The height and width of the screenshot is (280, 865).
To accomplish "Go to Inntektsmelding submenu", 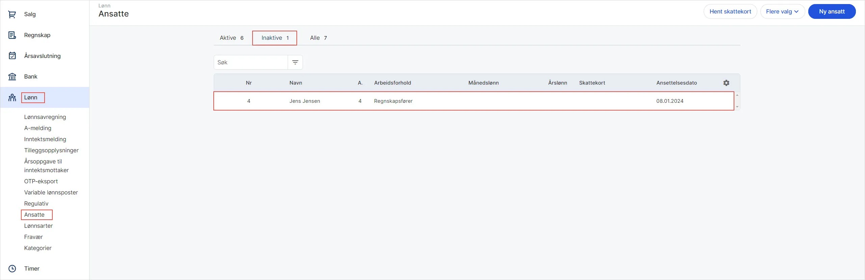I will (45, 139).
